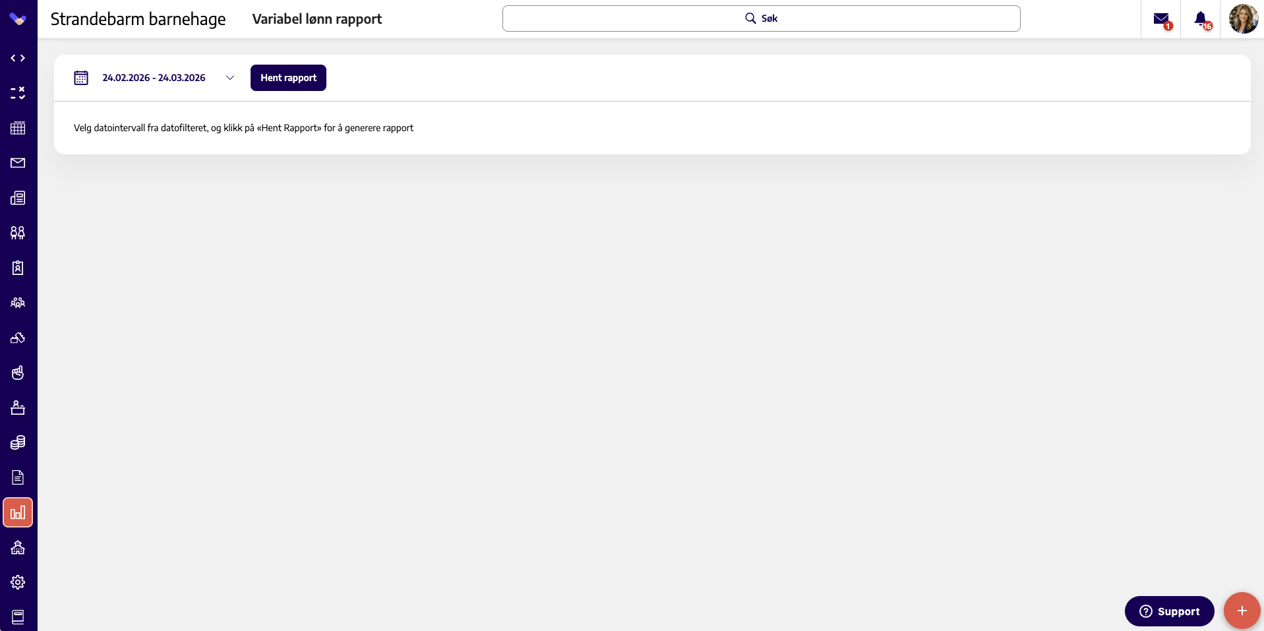Open the envelope messages icon in sidebar

click(x=18, y=163)
